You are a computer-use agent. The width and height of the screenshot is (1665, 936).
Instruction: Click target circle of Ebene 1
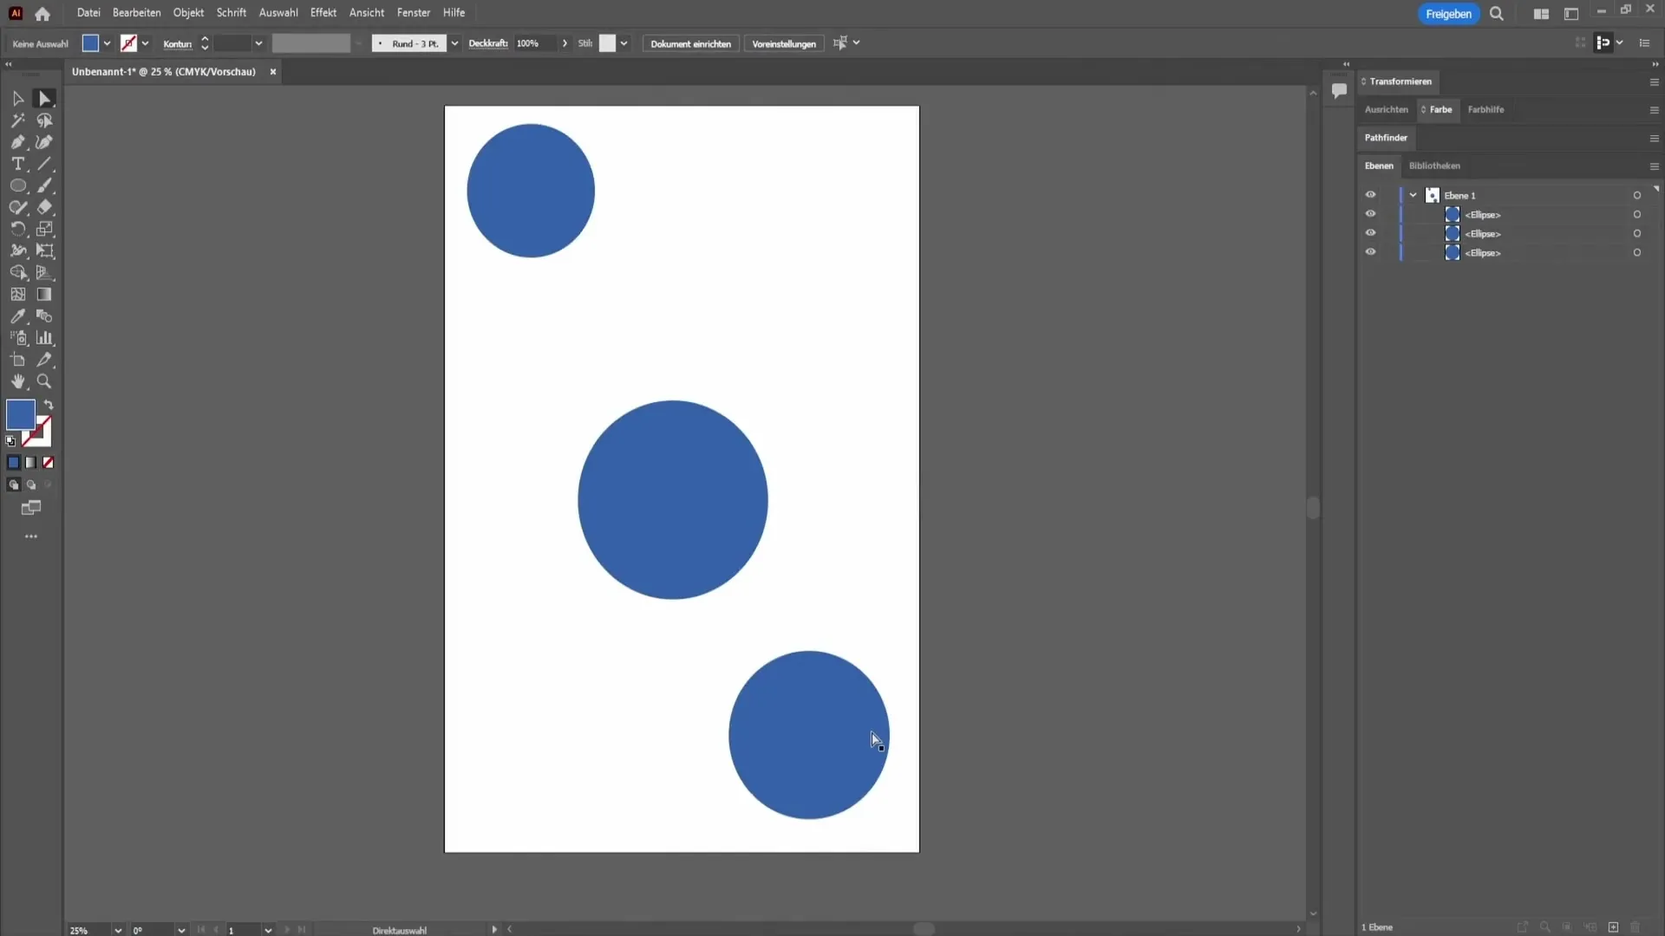pyautogui.click(x=1637, y=195)
